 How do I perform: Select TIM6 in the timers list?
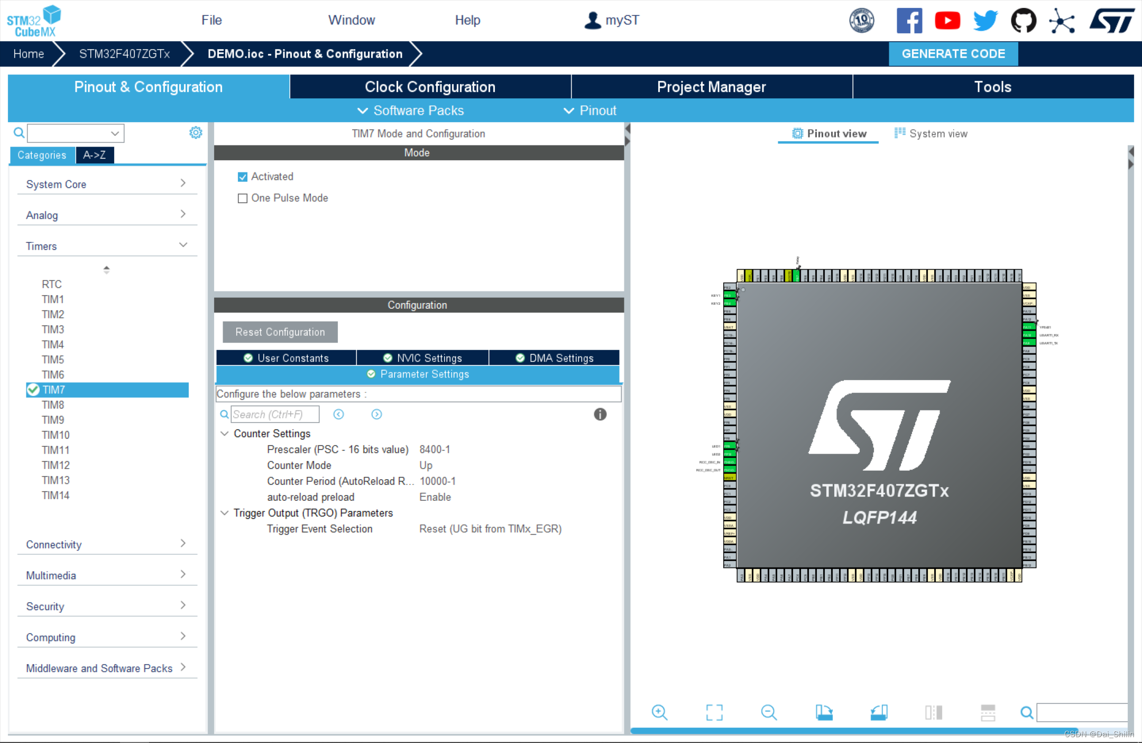click(x=53, y=374)
